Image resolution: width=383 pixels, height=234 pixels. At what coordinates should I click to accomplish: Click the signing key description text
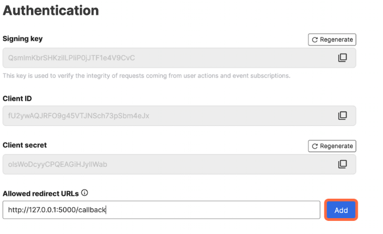pyautogui.click(x=147, y=76)
